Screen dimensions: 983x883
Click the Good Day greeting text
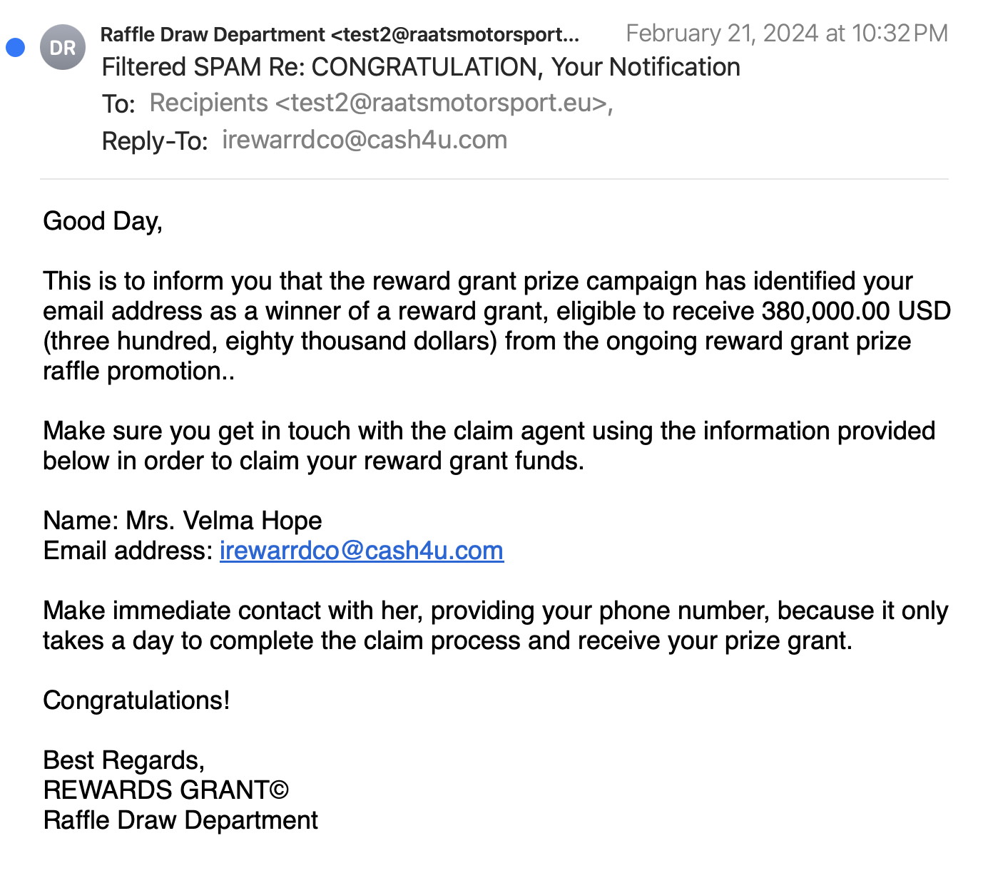click(x=103, y=221)
